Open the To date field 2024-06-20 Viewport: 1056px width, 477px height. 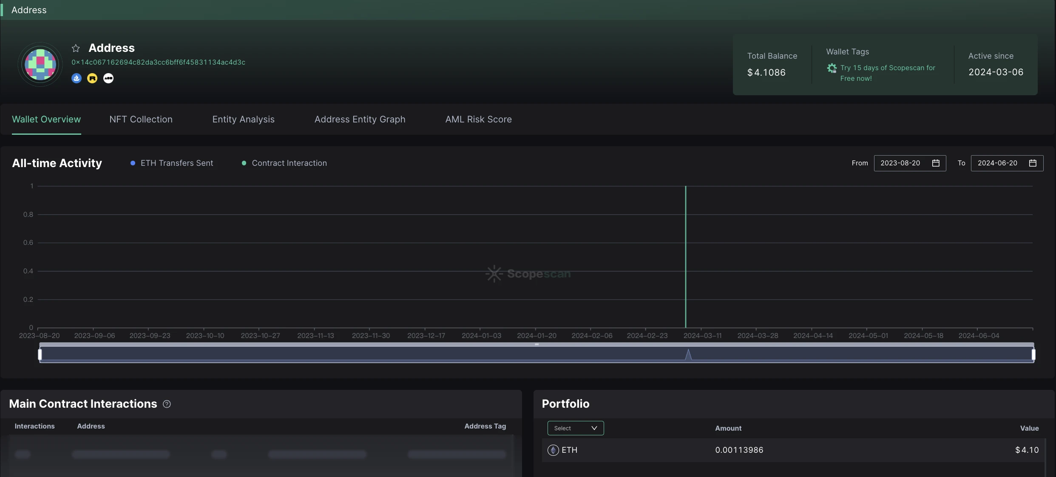[997, 163]
